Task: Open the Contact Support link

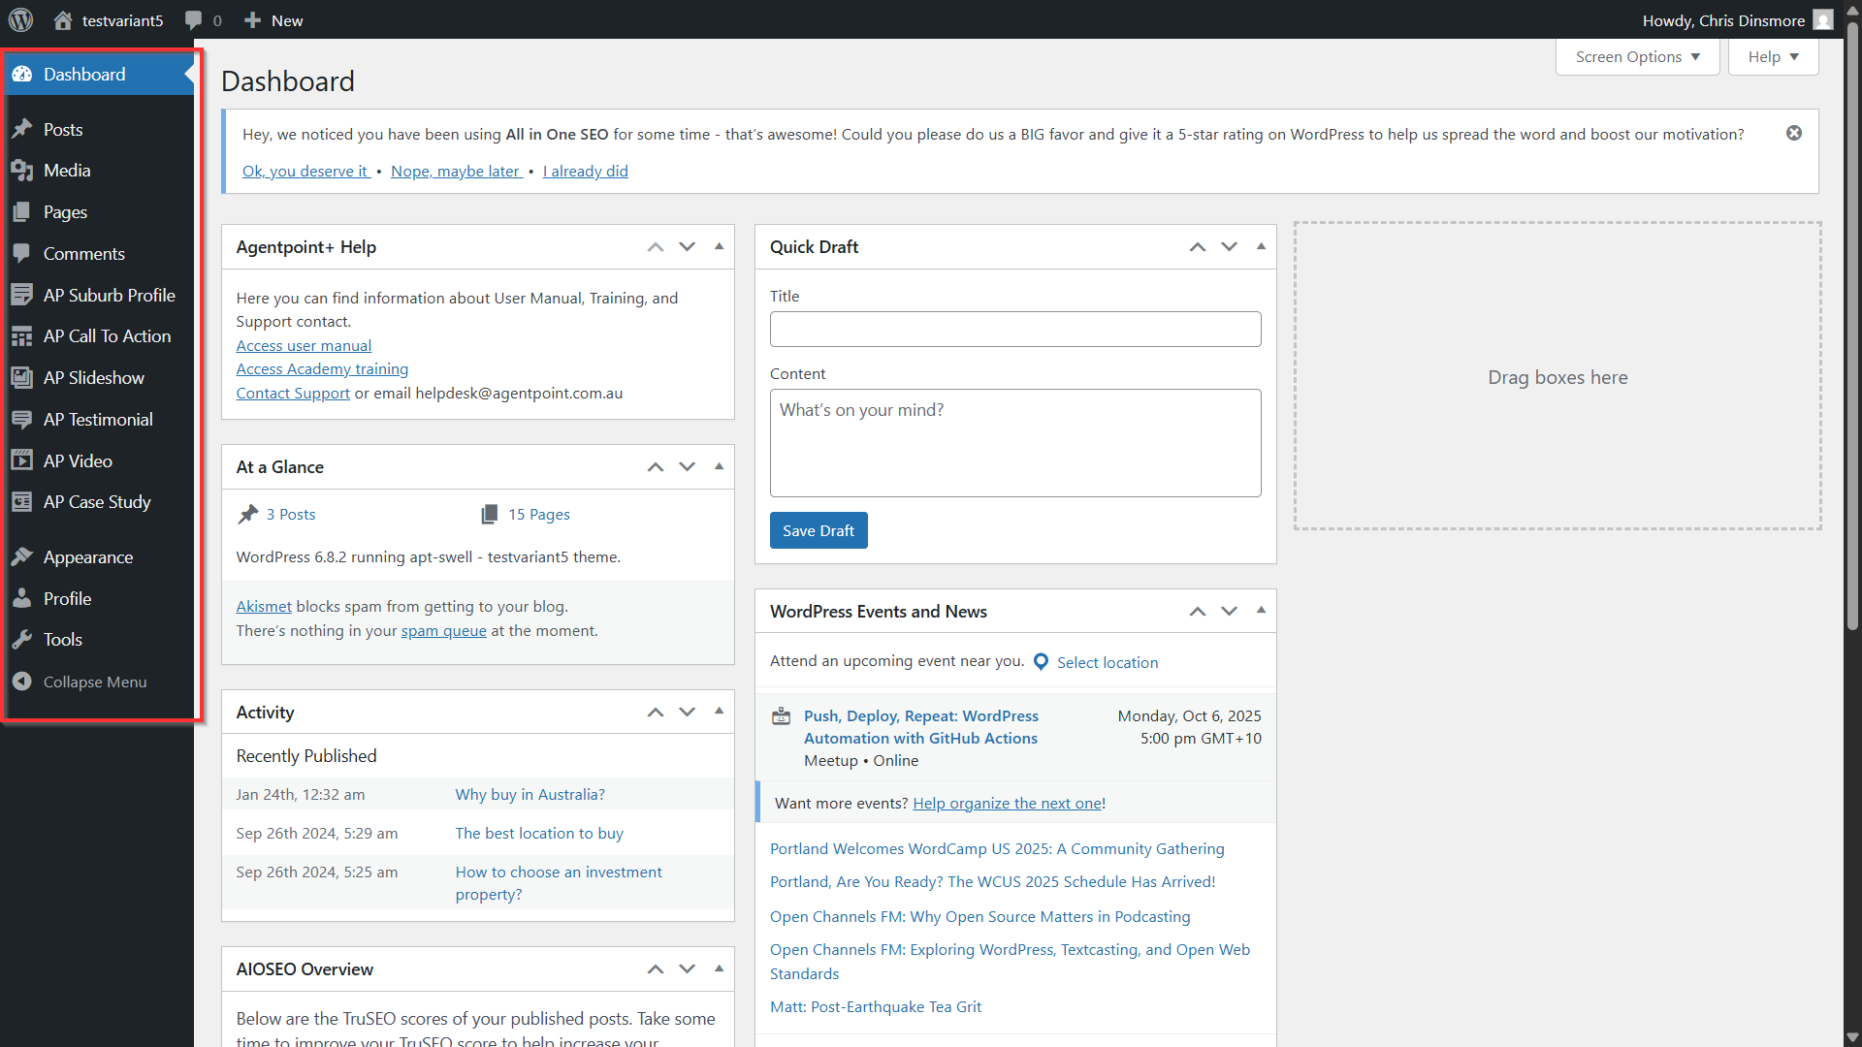Action: (293, 394)
